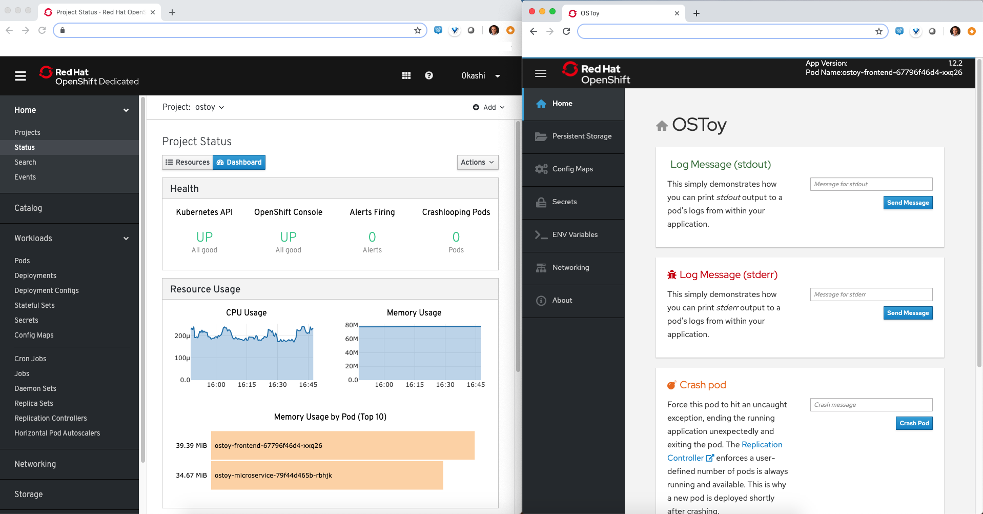Go back in the OSToy browser window

point(534,31)
